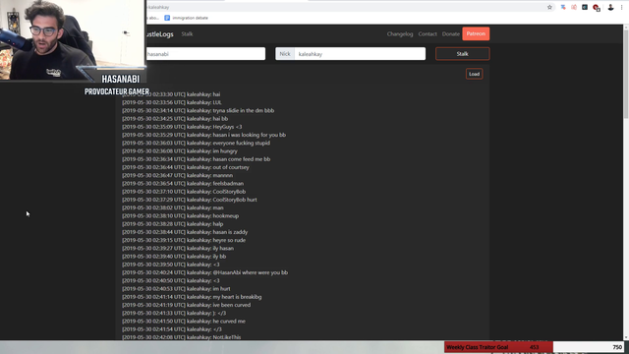
Task: Click log line 'he curved me'
Action: (184, 322)
